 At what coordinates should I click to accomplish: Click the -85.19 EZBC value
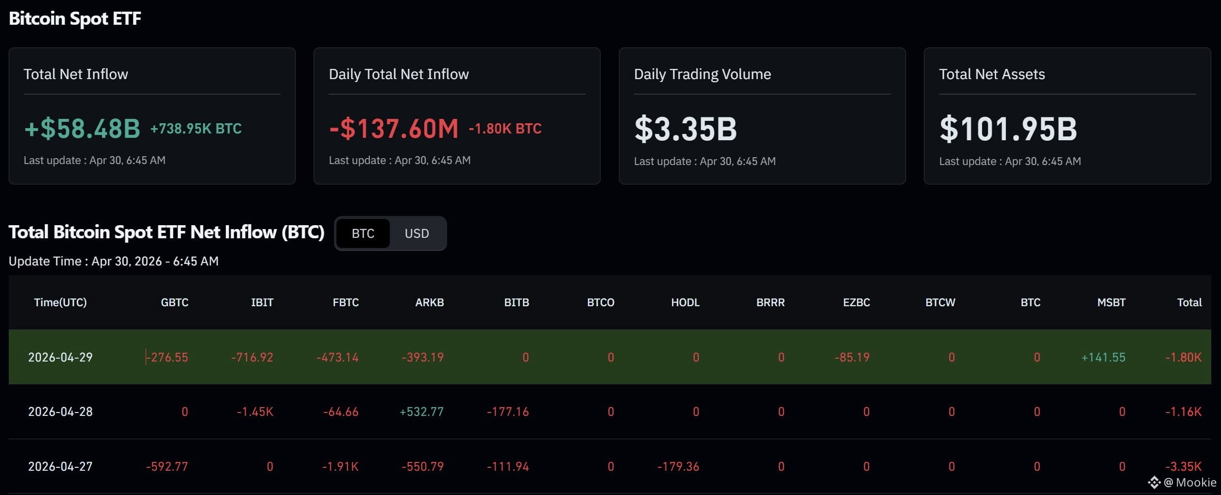coord(852,357)
